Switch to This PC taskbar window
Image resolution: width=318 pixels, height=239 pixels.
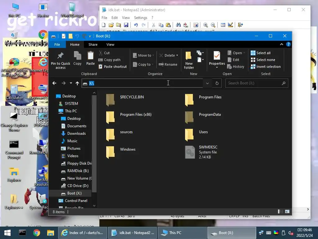tap(182, 233)
